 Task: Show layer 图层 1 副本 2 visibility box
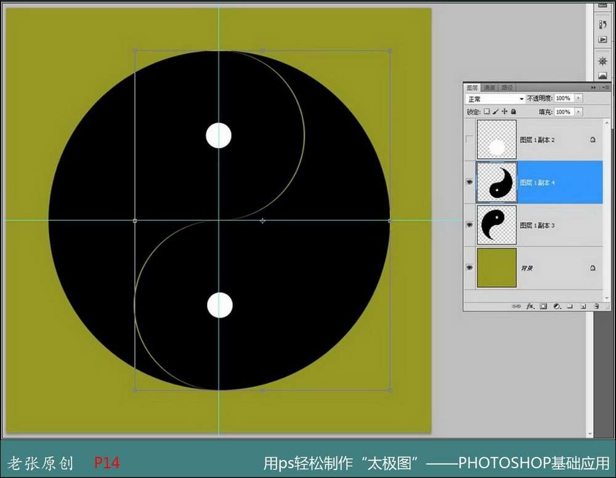tap(470, 140)
